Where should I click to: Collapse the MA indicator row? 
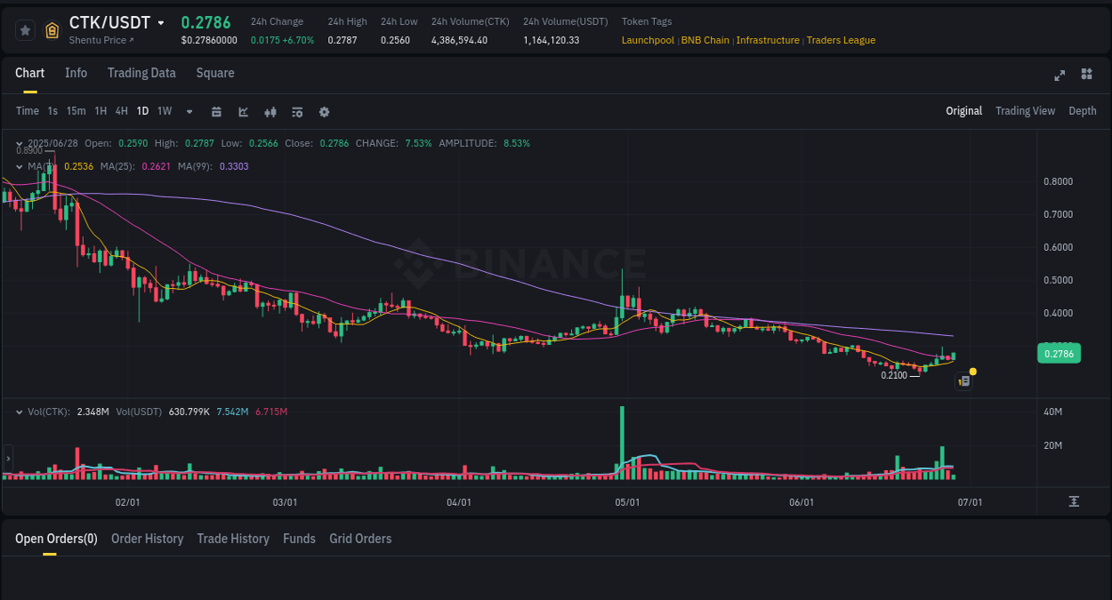[18, 166]
